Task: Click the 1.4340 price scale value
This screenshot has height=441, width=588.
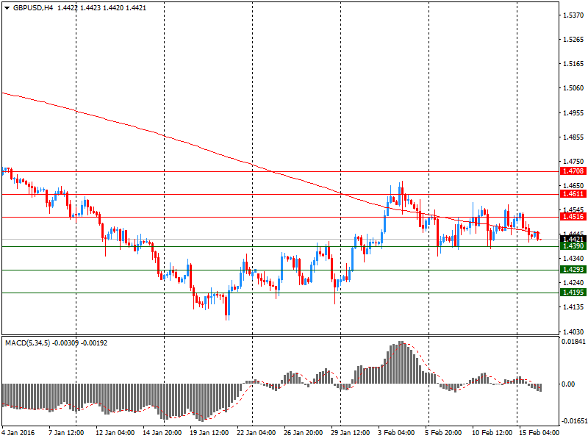Action: [x=574, y=259]
